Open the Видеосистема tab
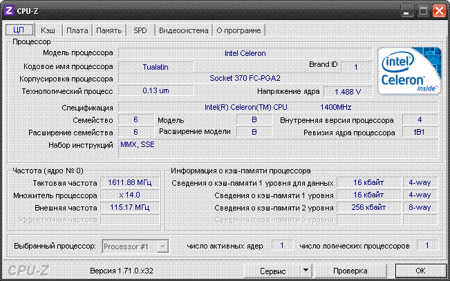This screenshot has height=281, width=450. [184, 30]
